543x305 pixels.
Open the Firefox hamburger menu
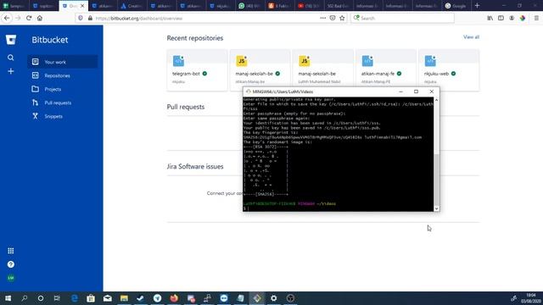pyautogui.click(x=536, y=18)
